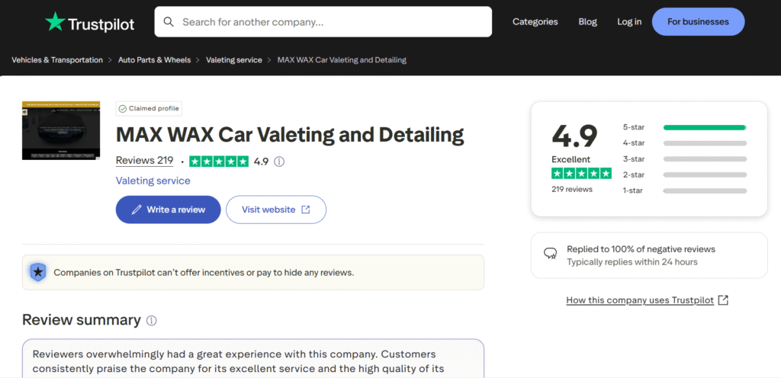The width and height of the screenshot is (781, 378).
Task: Open the Categories menu
Action: pyautogui.click(x=535, y=22)
